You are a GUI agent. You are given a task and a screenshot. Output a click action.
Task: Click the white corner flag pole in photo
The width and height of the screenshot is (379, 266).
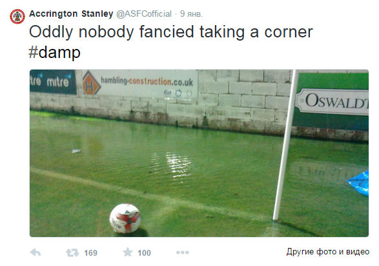[x=285, y=145]
